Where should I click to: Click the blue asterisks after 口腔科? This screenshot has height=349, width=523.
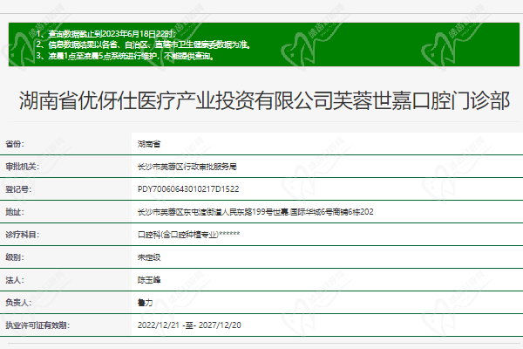point(229,235)
